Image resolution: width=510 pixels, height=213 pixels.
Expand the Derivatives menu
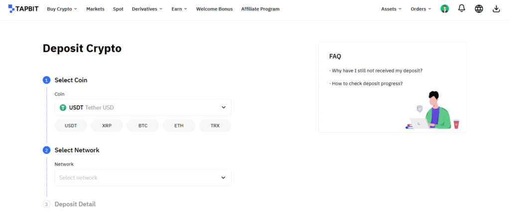147,9
